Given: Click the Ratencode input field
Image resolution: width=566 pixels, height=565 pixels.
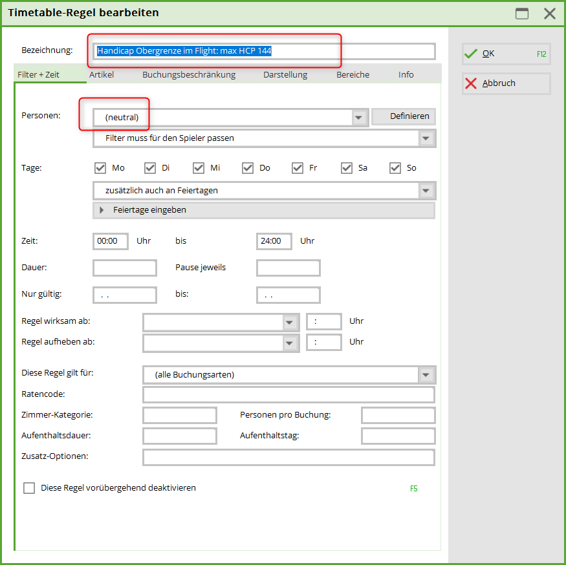Looking at the screenshot, I should (x=288, y=395).
